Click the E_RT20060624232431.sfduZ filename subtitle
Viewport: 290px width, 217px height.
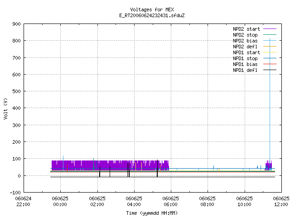[152, 15]
